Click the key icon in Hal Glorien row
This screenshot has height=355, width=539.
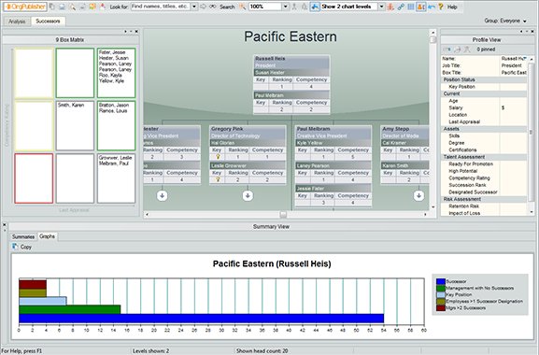pos(218,157)
